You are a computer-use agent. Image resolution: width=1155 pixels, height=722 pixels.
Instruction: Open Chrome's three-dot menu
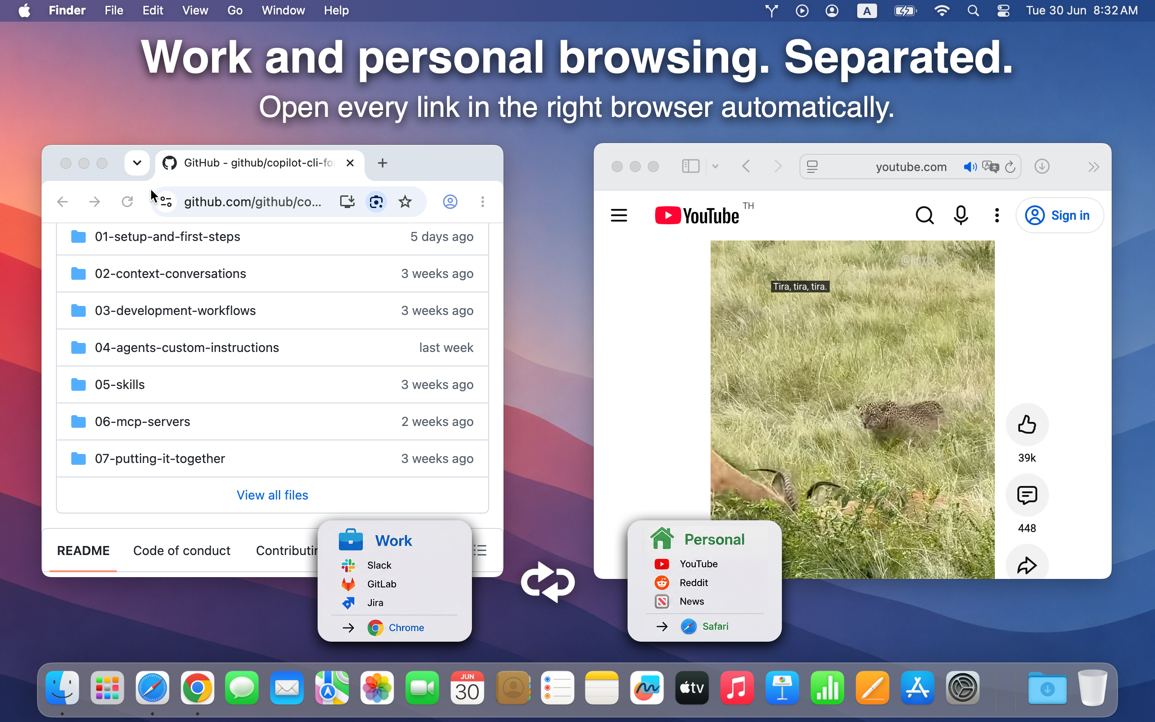pos(482,202)
